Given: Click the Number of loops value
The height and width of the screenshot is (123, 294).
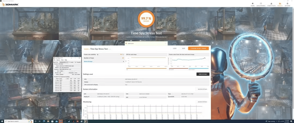Looking at the screenshot, I should point(123,58).
